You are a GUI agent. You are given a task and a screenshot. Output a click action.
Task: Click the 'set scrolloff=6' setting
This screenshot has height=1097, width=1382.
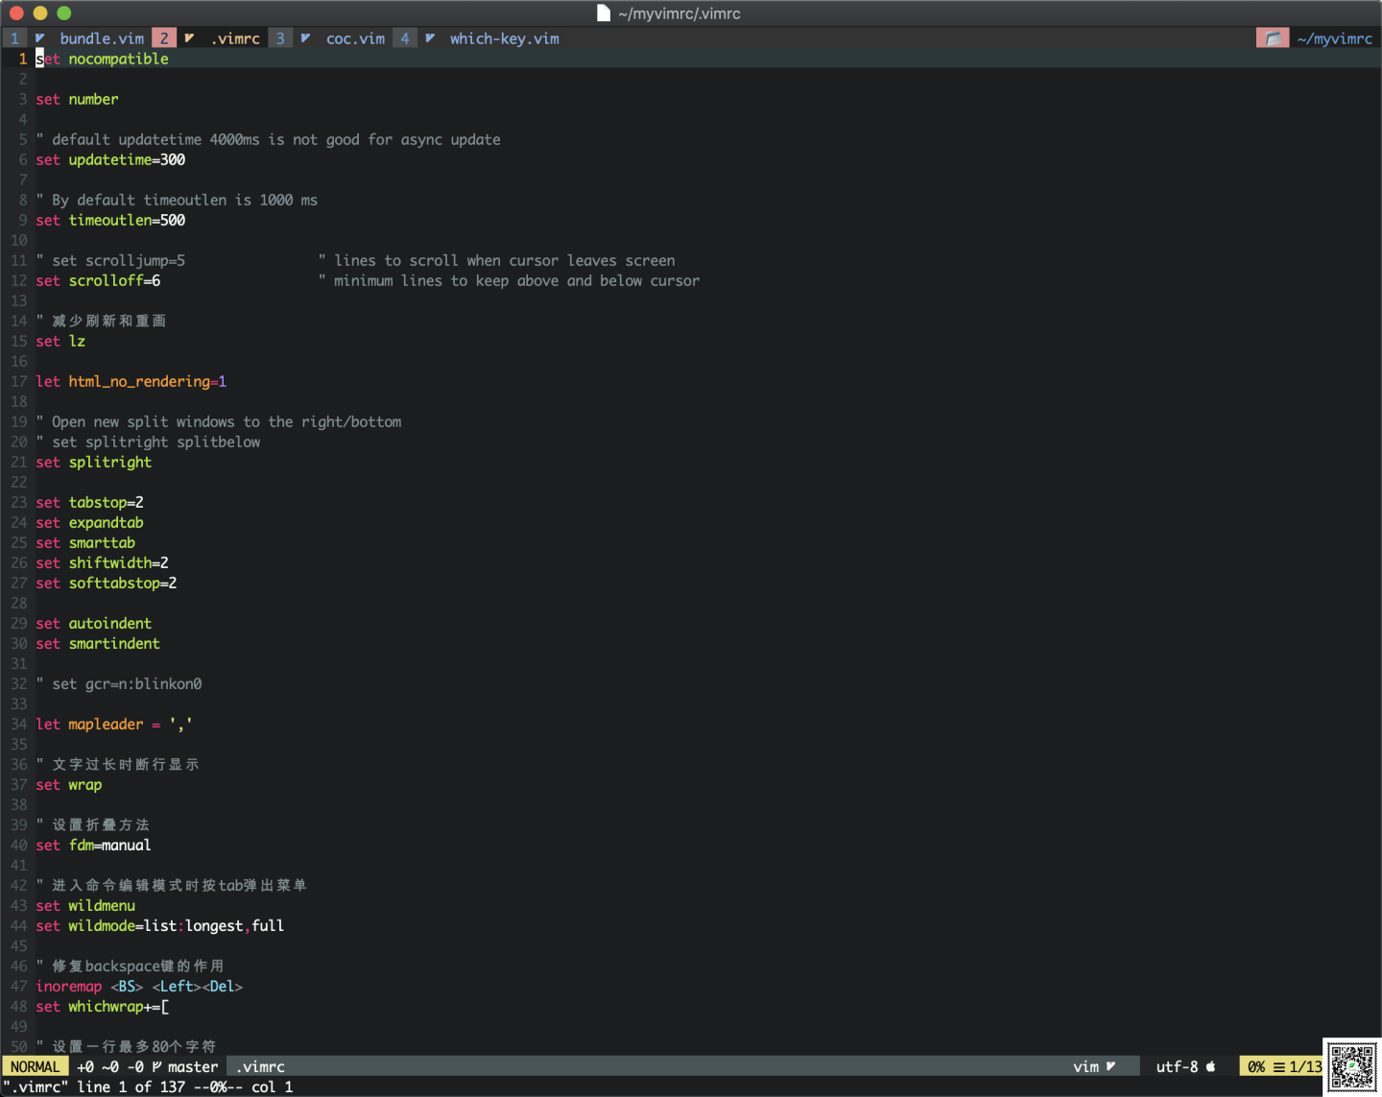(98, 280)
